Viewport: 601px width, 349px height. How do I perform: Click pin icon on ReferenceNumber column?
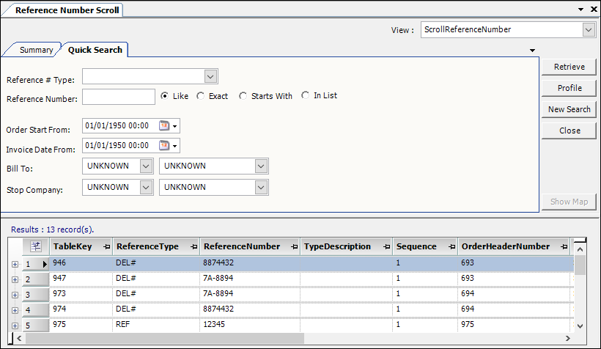click(x=293, y=247)
